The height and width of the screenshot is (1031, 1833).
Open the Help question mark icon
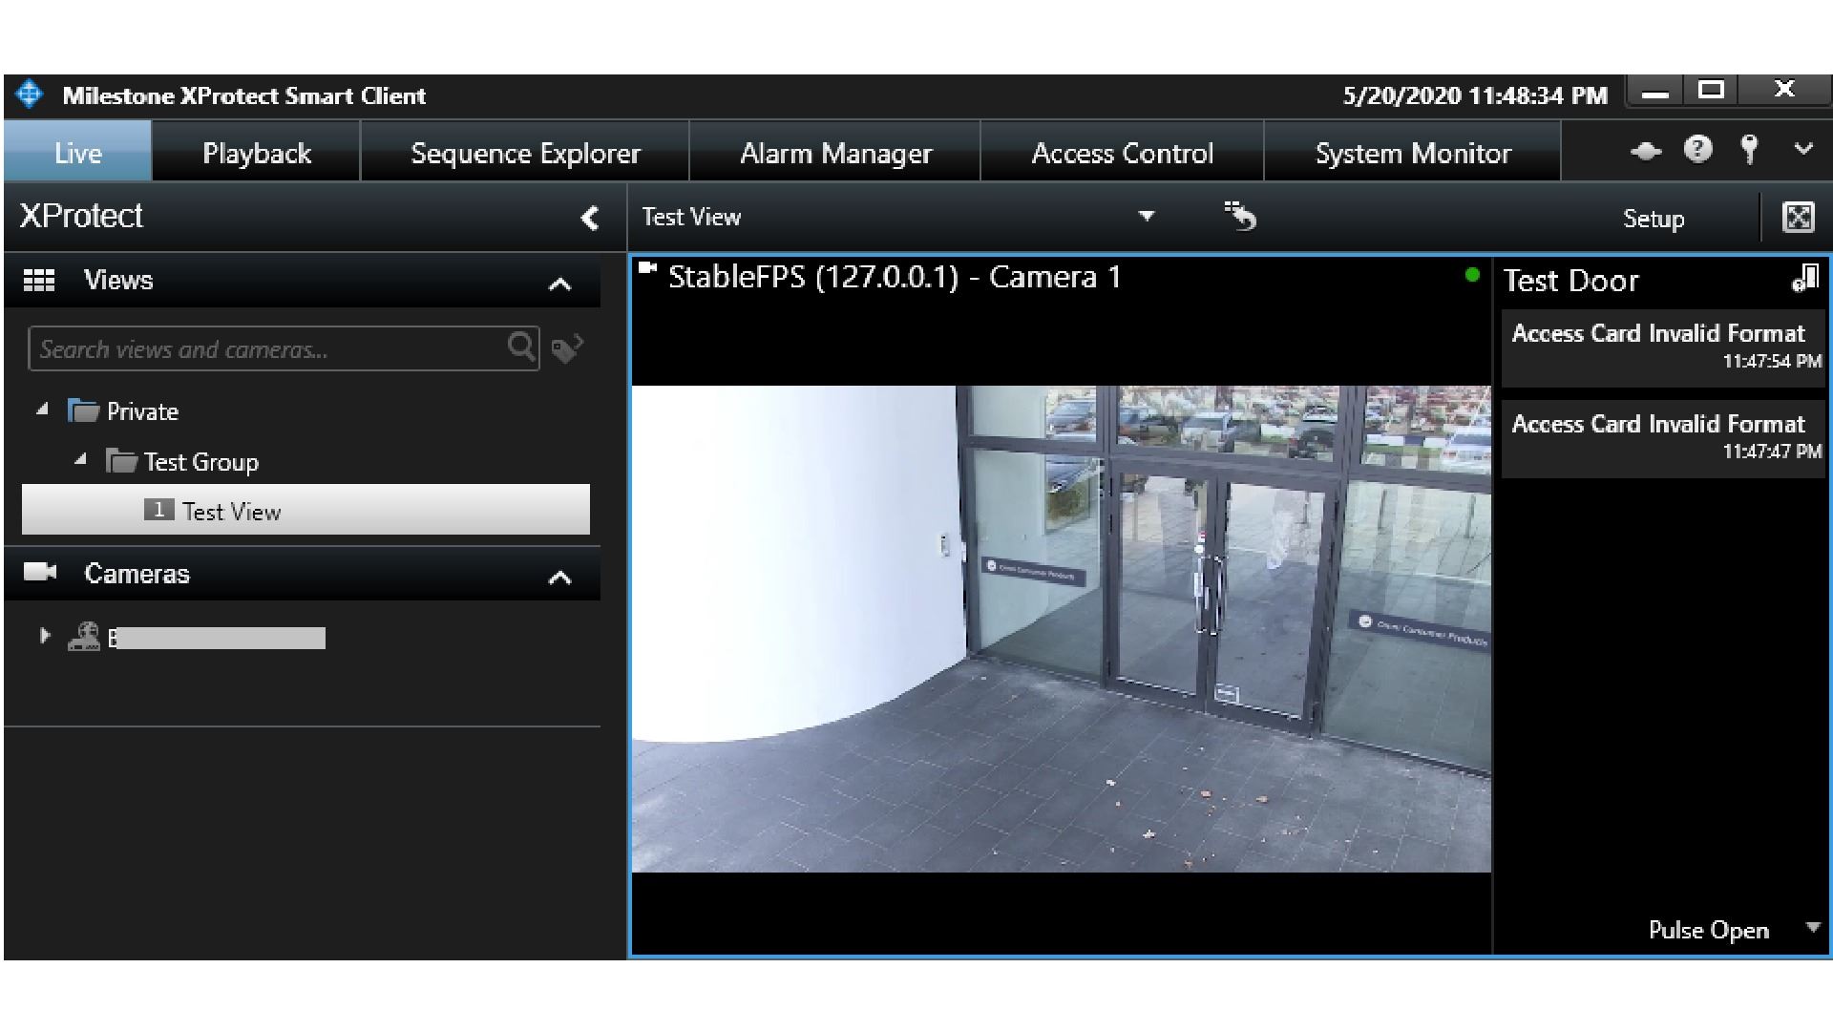(x=1697, y=150)
